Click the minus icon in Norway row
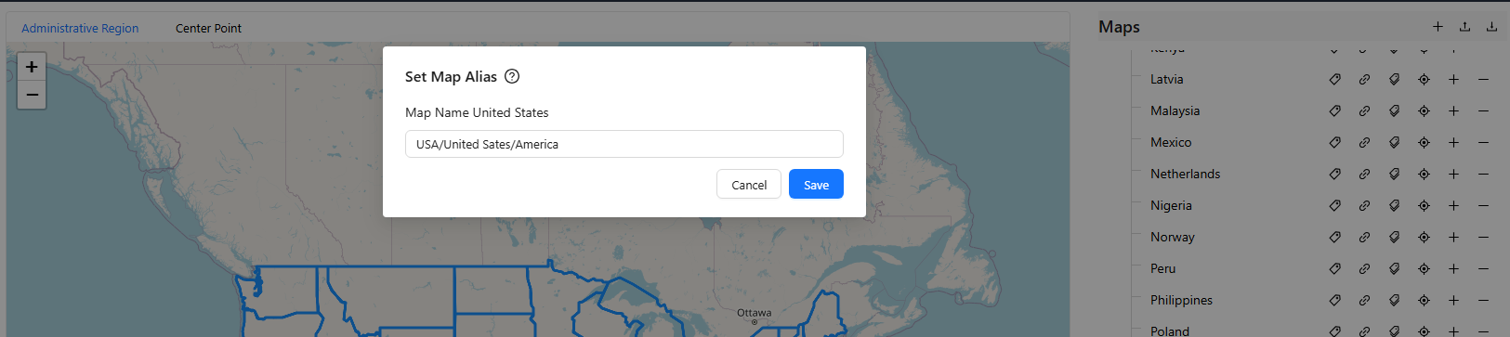1510x337 pixels. pos(1483,237)
